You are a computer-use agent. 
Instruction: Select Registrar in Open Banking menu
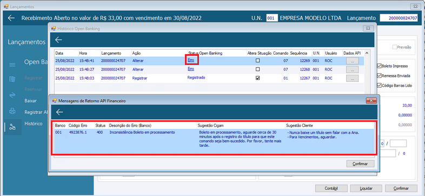coord(34,78)
